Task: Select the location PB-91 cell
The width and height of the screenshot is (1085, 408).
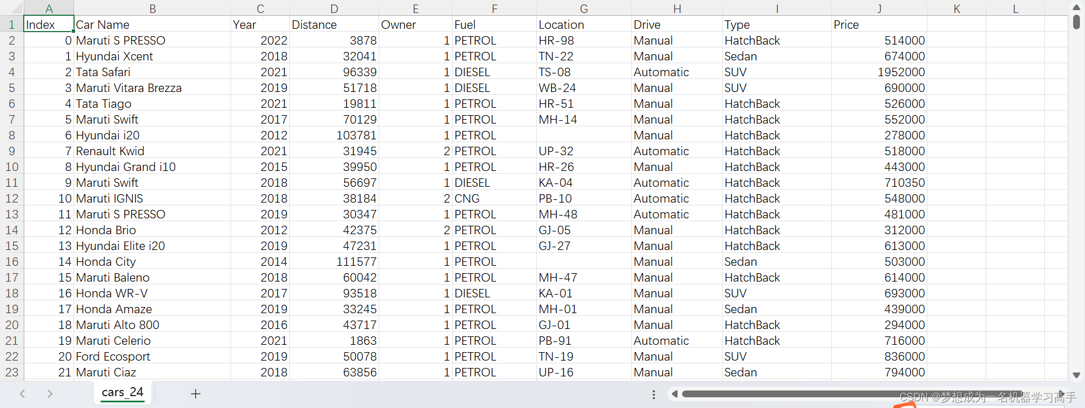Action: tap(584, 341)
